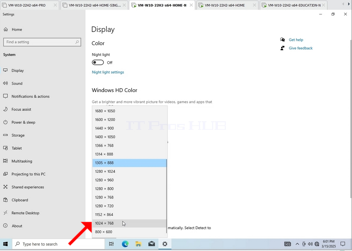Open the Give feedback link
This screenshot has width=352, height=251.
(300, 48)
